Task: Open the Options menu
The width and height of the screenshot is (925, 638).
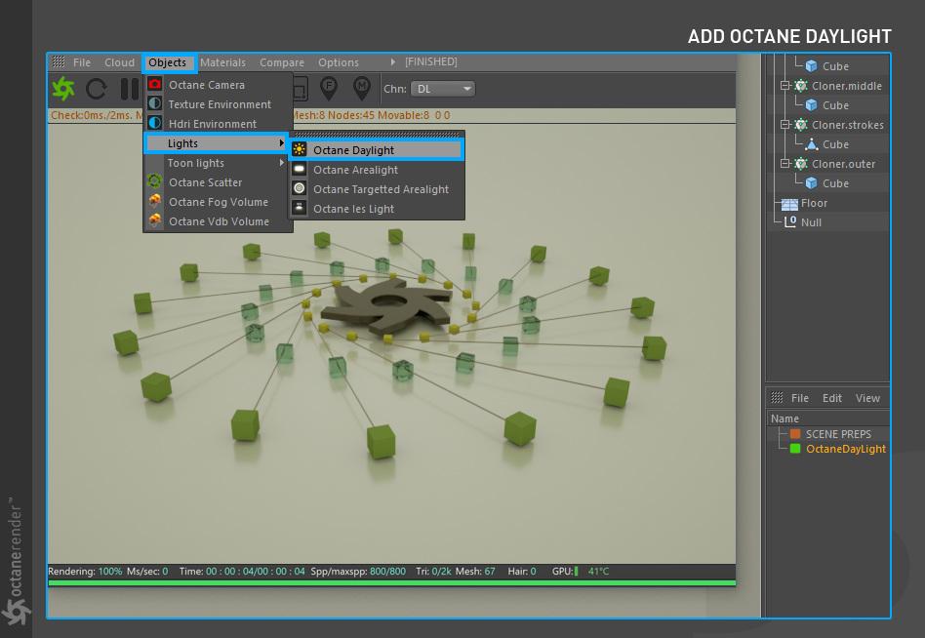Action: [338, 61]
